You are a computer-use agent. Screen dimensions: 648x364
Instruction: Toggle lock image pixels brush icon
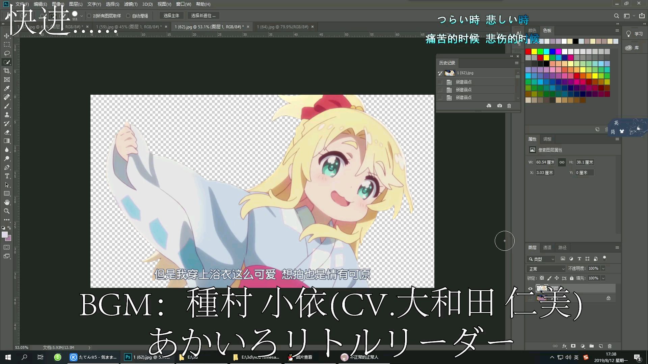[549, 278]
